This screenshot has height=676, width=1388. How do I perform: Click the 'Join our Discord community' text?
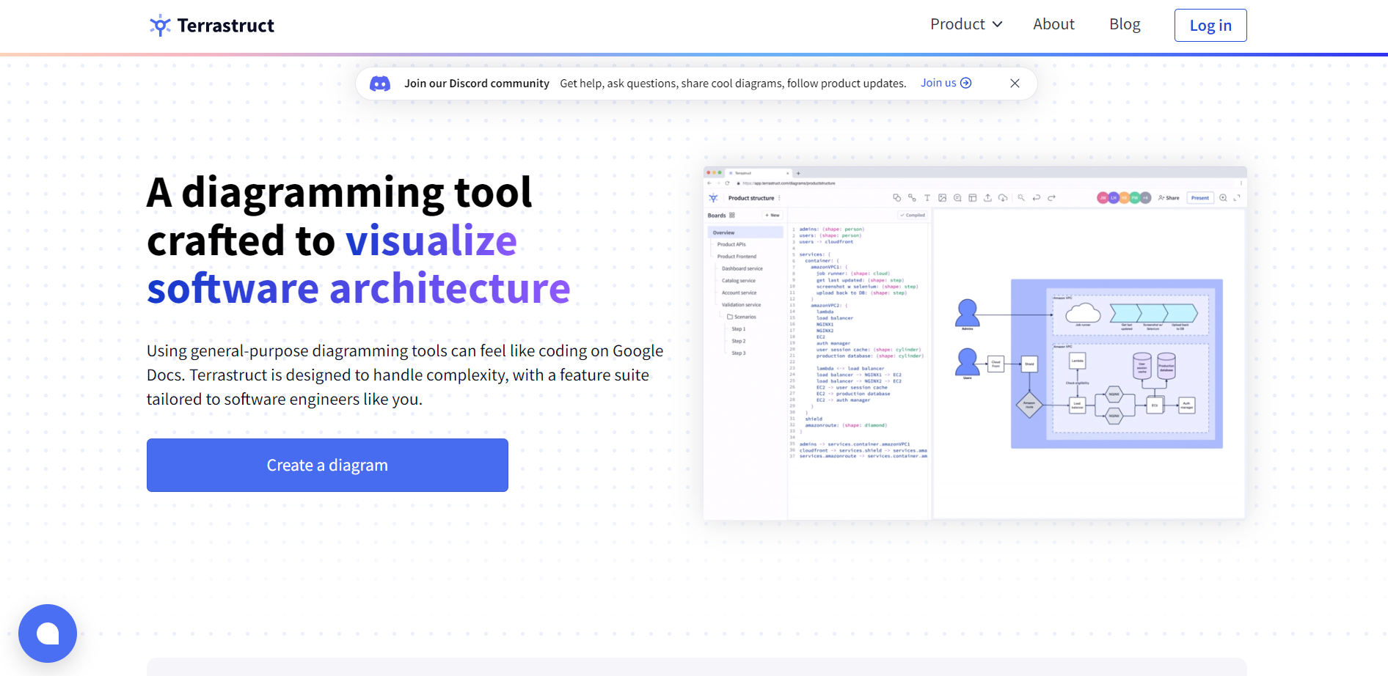(x=477, y=84)
